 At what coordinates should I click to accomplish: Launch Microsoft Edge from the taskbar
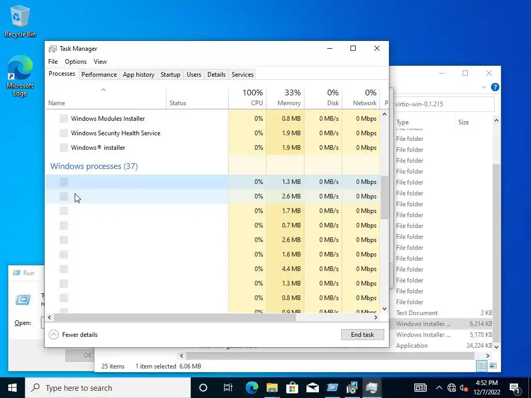(251, 388)
